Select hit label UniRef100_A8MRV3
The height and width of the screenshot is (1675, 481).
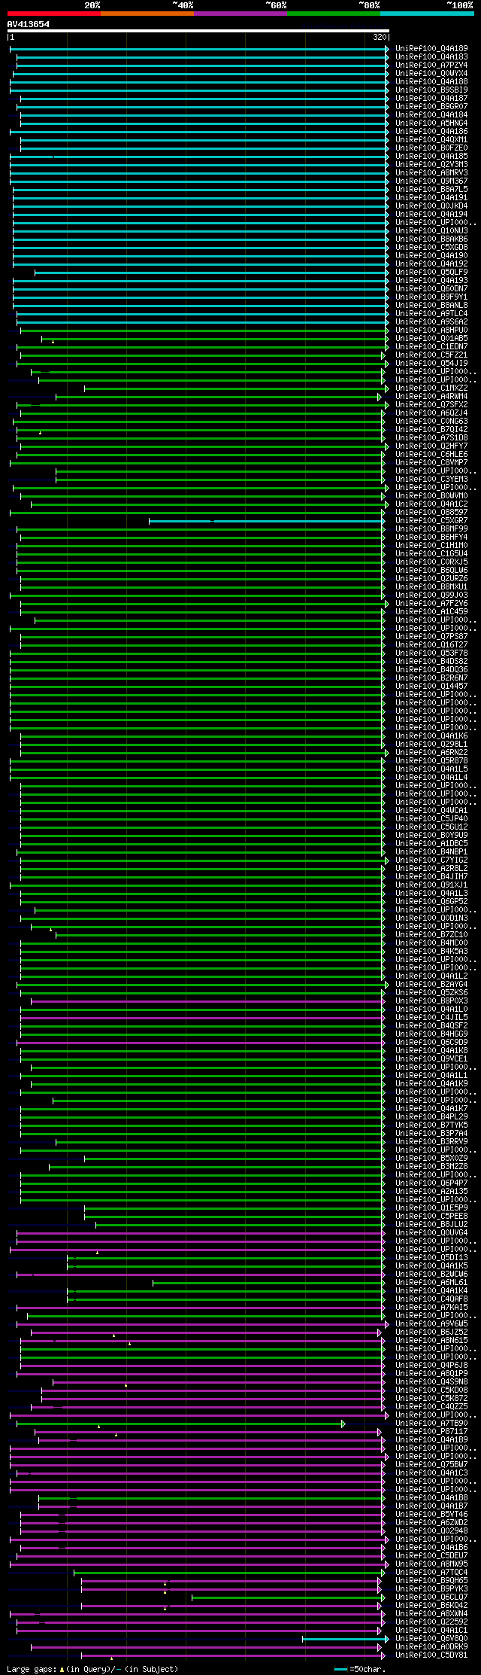point(431,173)
